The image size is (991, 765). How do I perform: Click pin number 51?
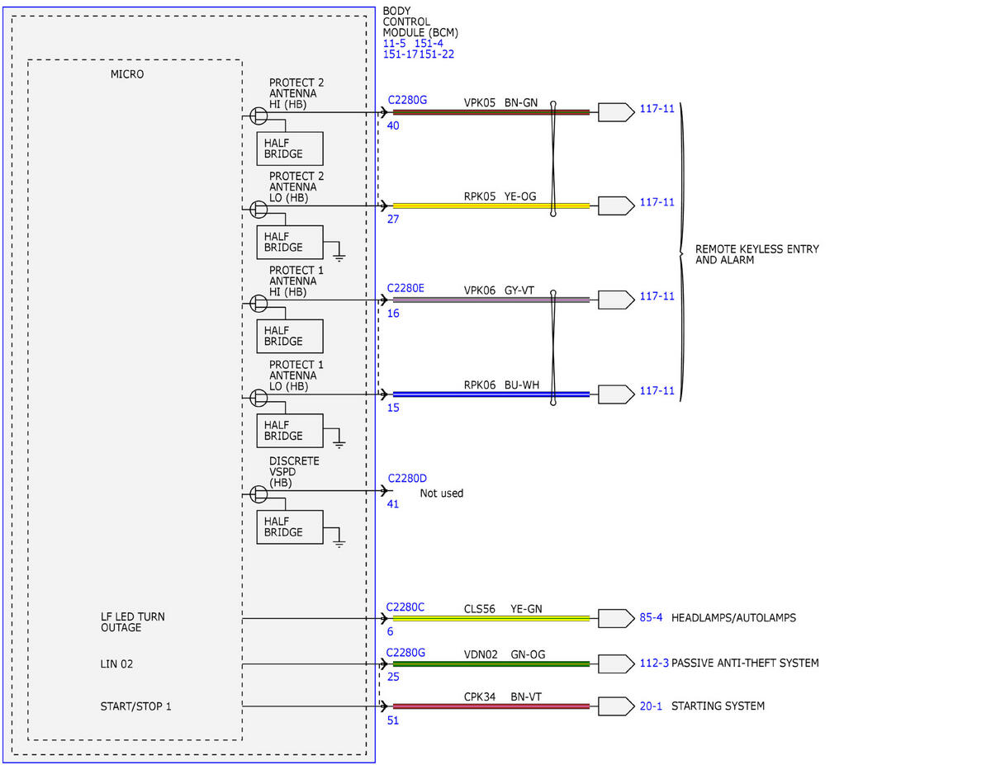393,720
